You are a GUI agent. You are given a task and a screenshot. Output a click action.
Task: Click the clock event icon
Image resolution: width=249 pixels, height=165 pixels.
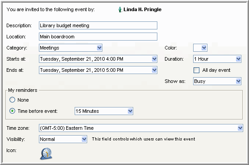coord(46,154)
